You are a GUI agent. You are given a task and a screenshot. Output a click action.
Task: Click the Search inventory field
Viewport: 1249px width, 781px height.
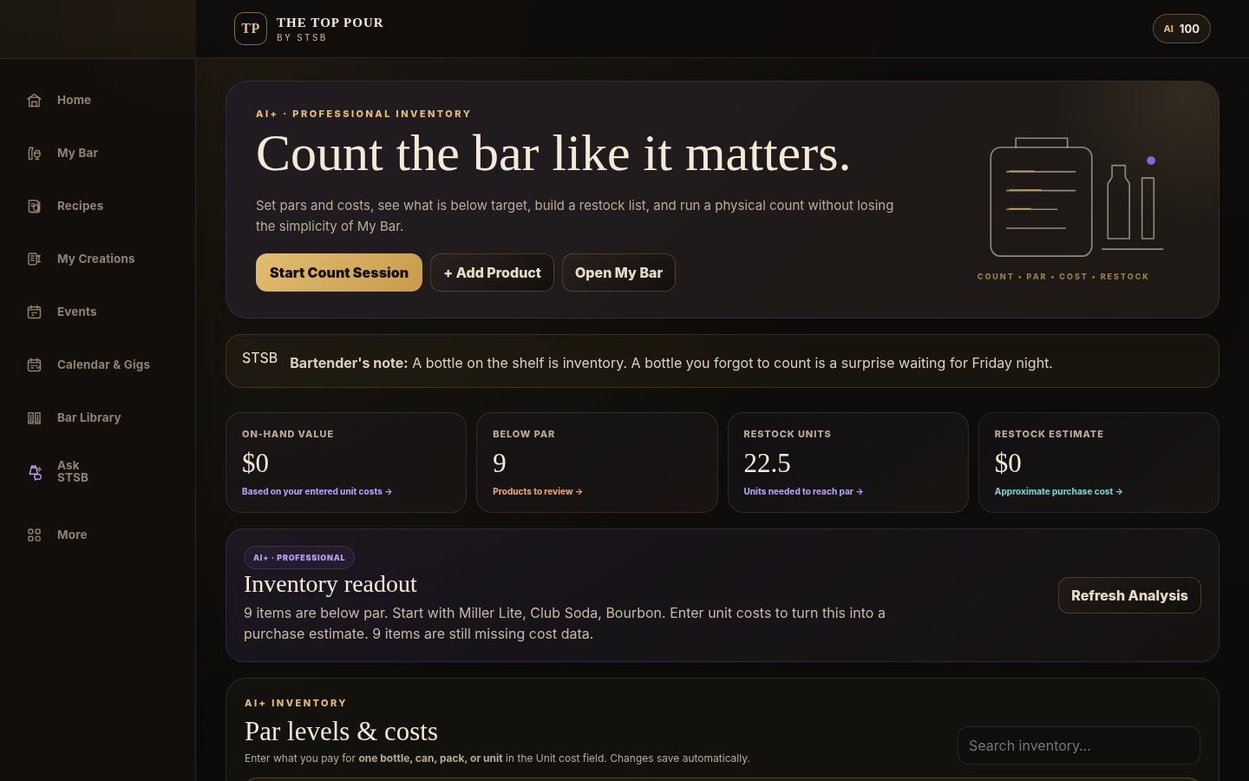point(1079,745)
